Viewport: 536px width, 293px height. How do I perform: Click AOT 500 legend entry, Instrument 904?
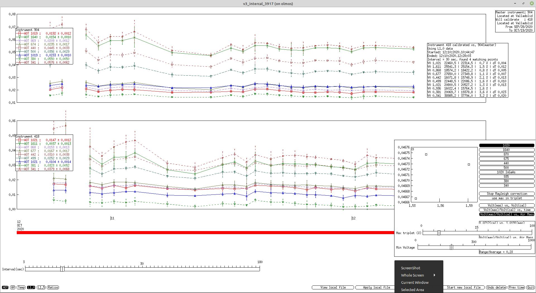point(44,52)
